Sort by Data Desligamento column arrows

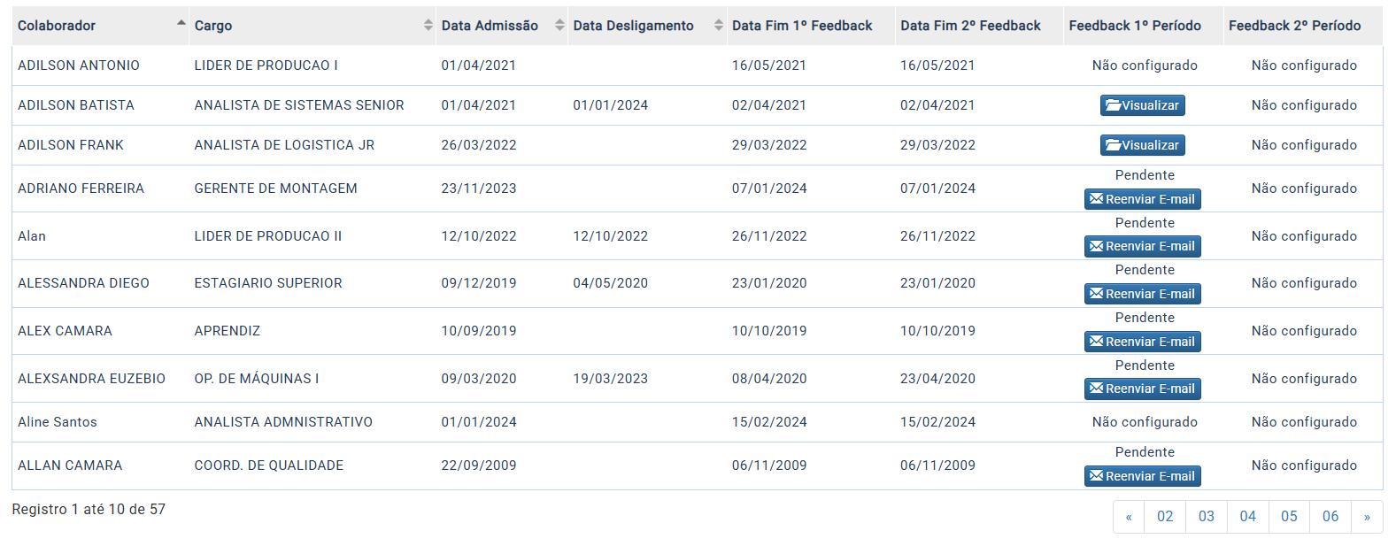tap(719, 26)
